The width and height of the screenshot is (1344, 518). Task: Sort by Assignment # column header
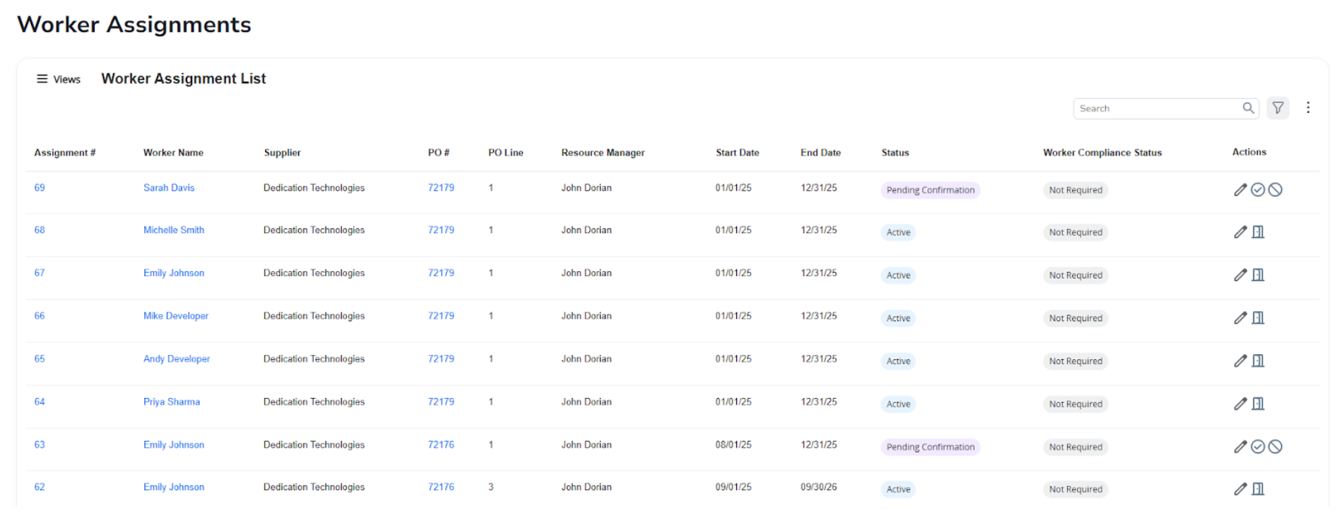pyautogui.click(x=65, y=153)
